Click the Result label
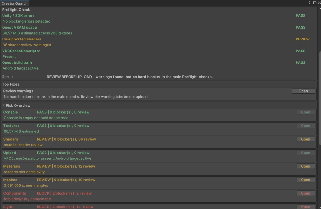This screenshot has width=321, height=209. point(8,77)
